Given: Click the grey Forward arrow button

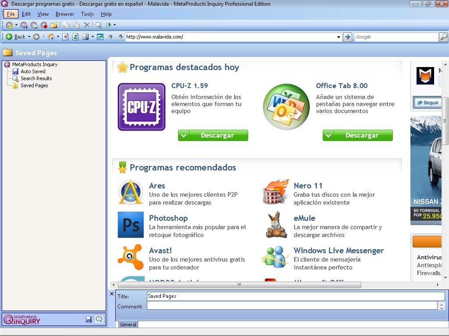Looking at the screenshot, I should 36,37.
